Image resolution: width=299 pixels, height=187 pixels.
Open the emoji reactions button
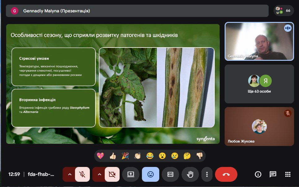tap(151, 174)
